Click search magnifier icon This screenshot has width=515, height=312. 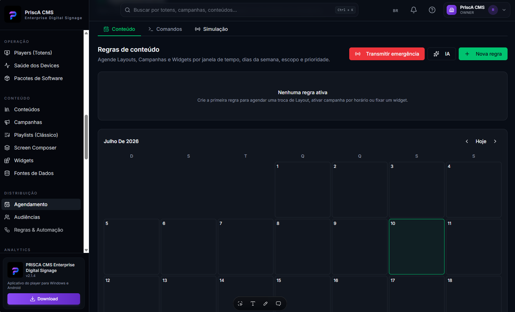[128, 10]
